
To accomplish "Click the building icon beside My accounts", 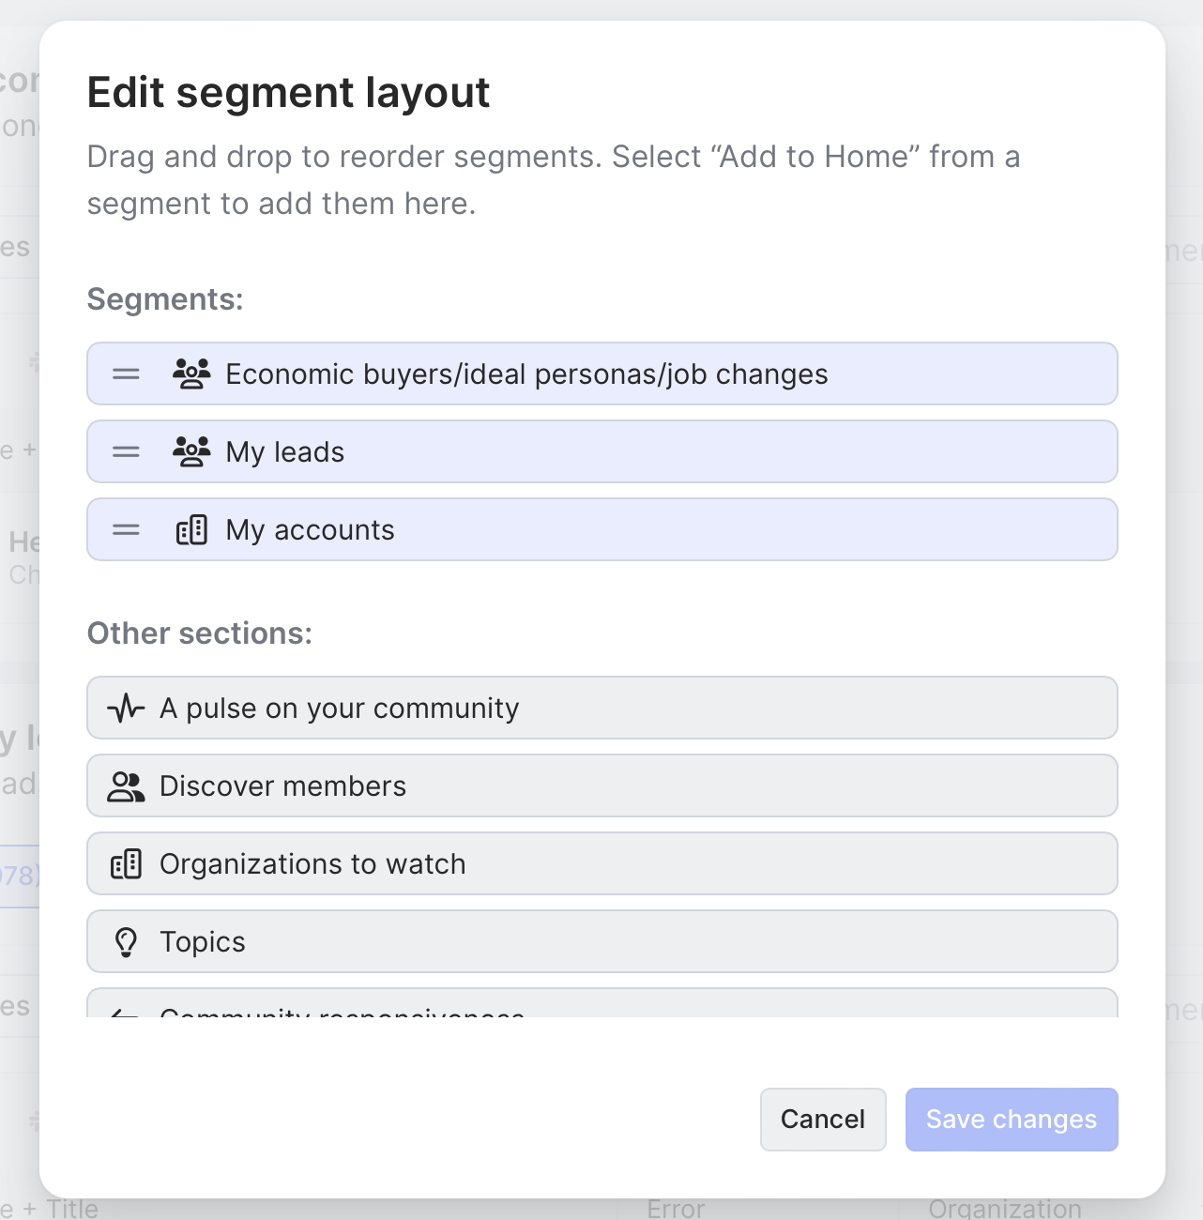I will (x=191, y=530).
